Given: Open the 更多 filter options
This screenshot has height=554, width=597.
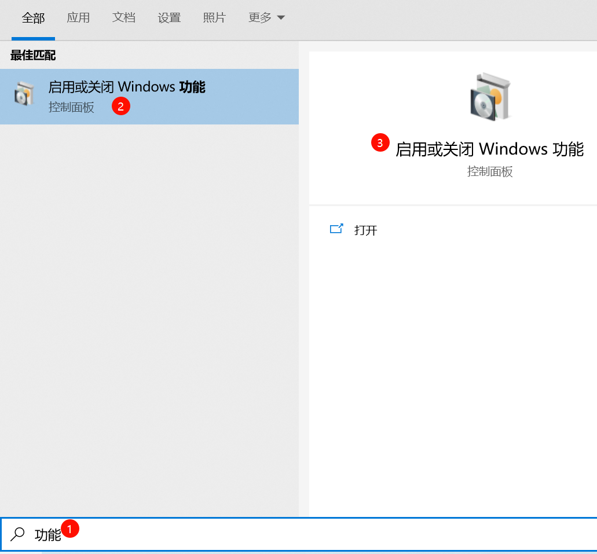Looking at the screenshot, I should [266, 17].
